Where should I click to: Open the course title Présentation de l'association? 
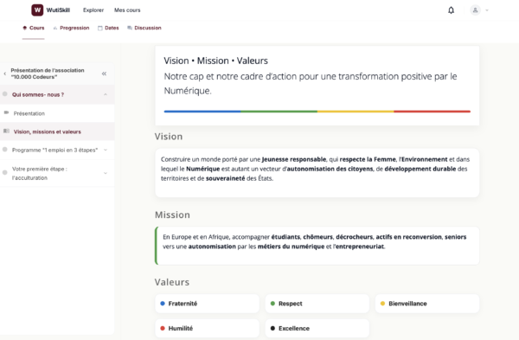tap(48, 74)
